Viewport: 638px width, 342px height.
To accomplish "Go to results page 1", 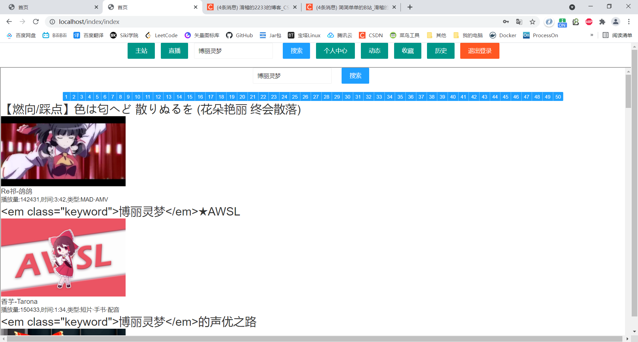I will coord(66,97).
